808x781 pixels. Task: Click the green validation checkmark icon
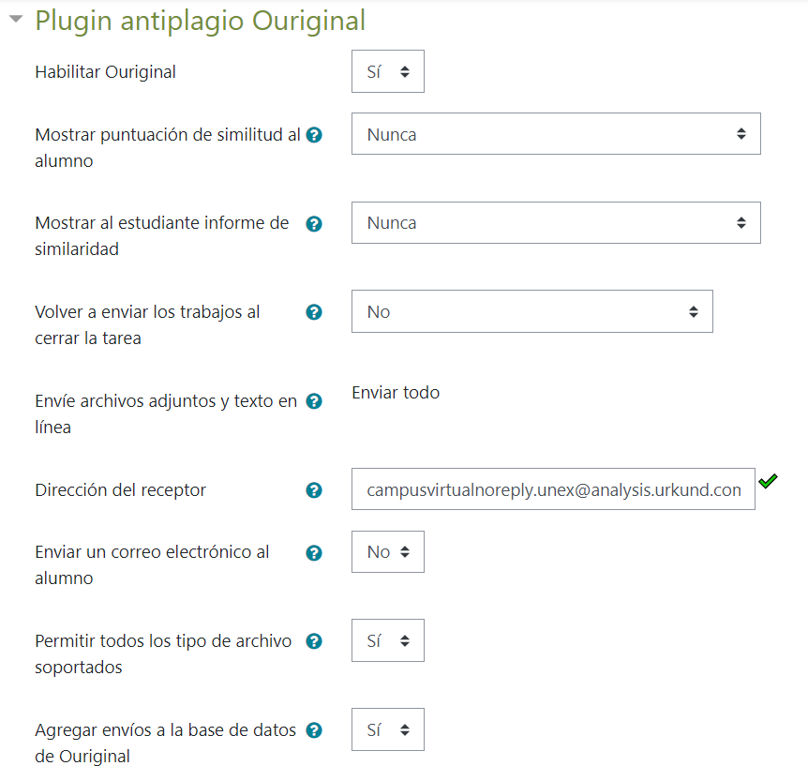(x=769, y=481)
